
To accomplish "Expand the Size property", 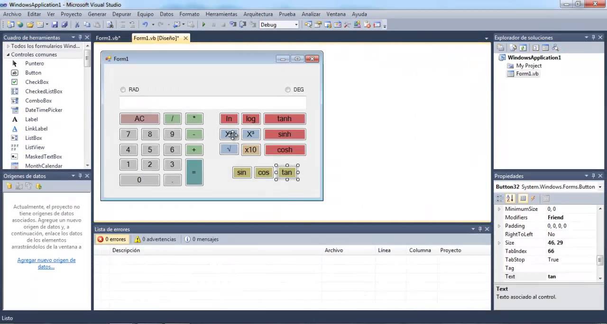I will 499,243.
